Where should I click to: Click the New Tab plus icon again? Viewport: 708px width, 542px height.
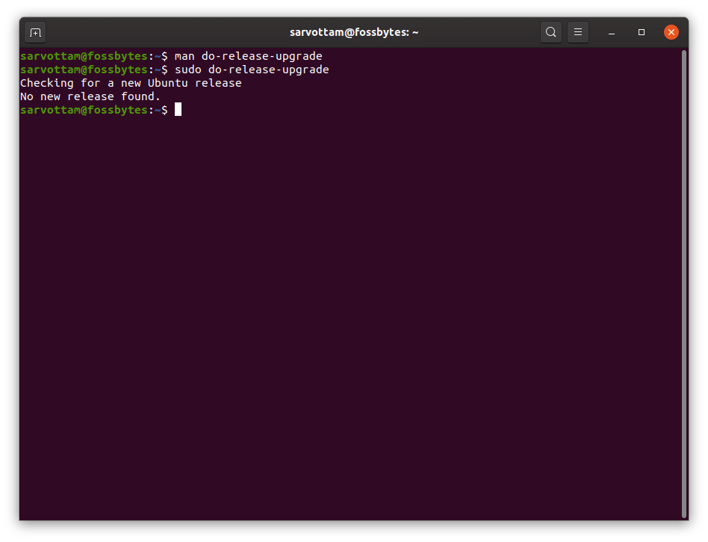35,32
